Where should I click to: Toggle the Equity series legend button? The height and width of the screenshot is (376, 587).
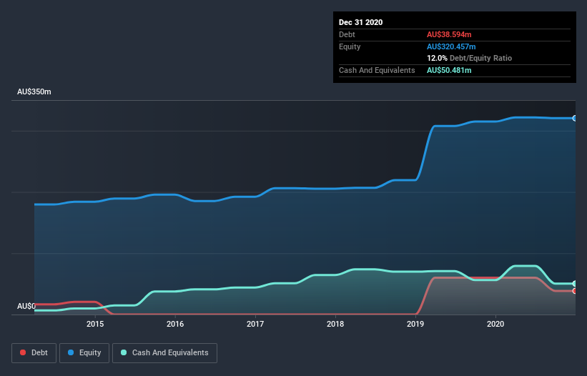pos(84,353)
